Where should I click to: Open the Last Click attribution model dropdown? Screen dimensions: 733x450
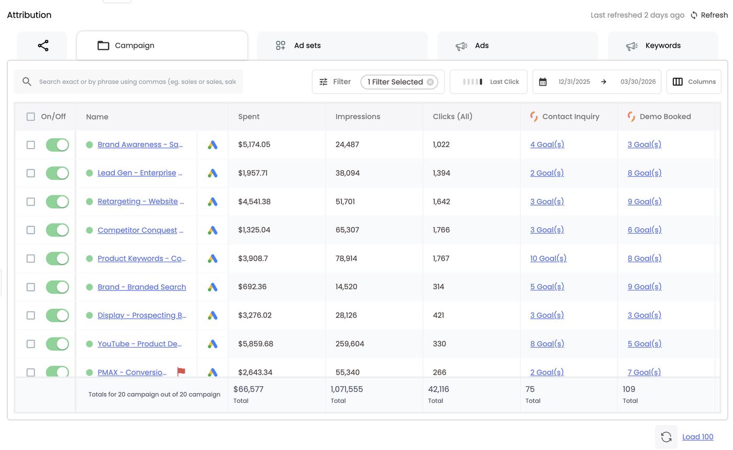click(488, 82)
